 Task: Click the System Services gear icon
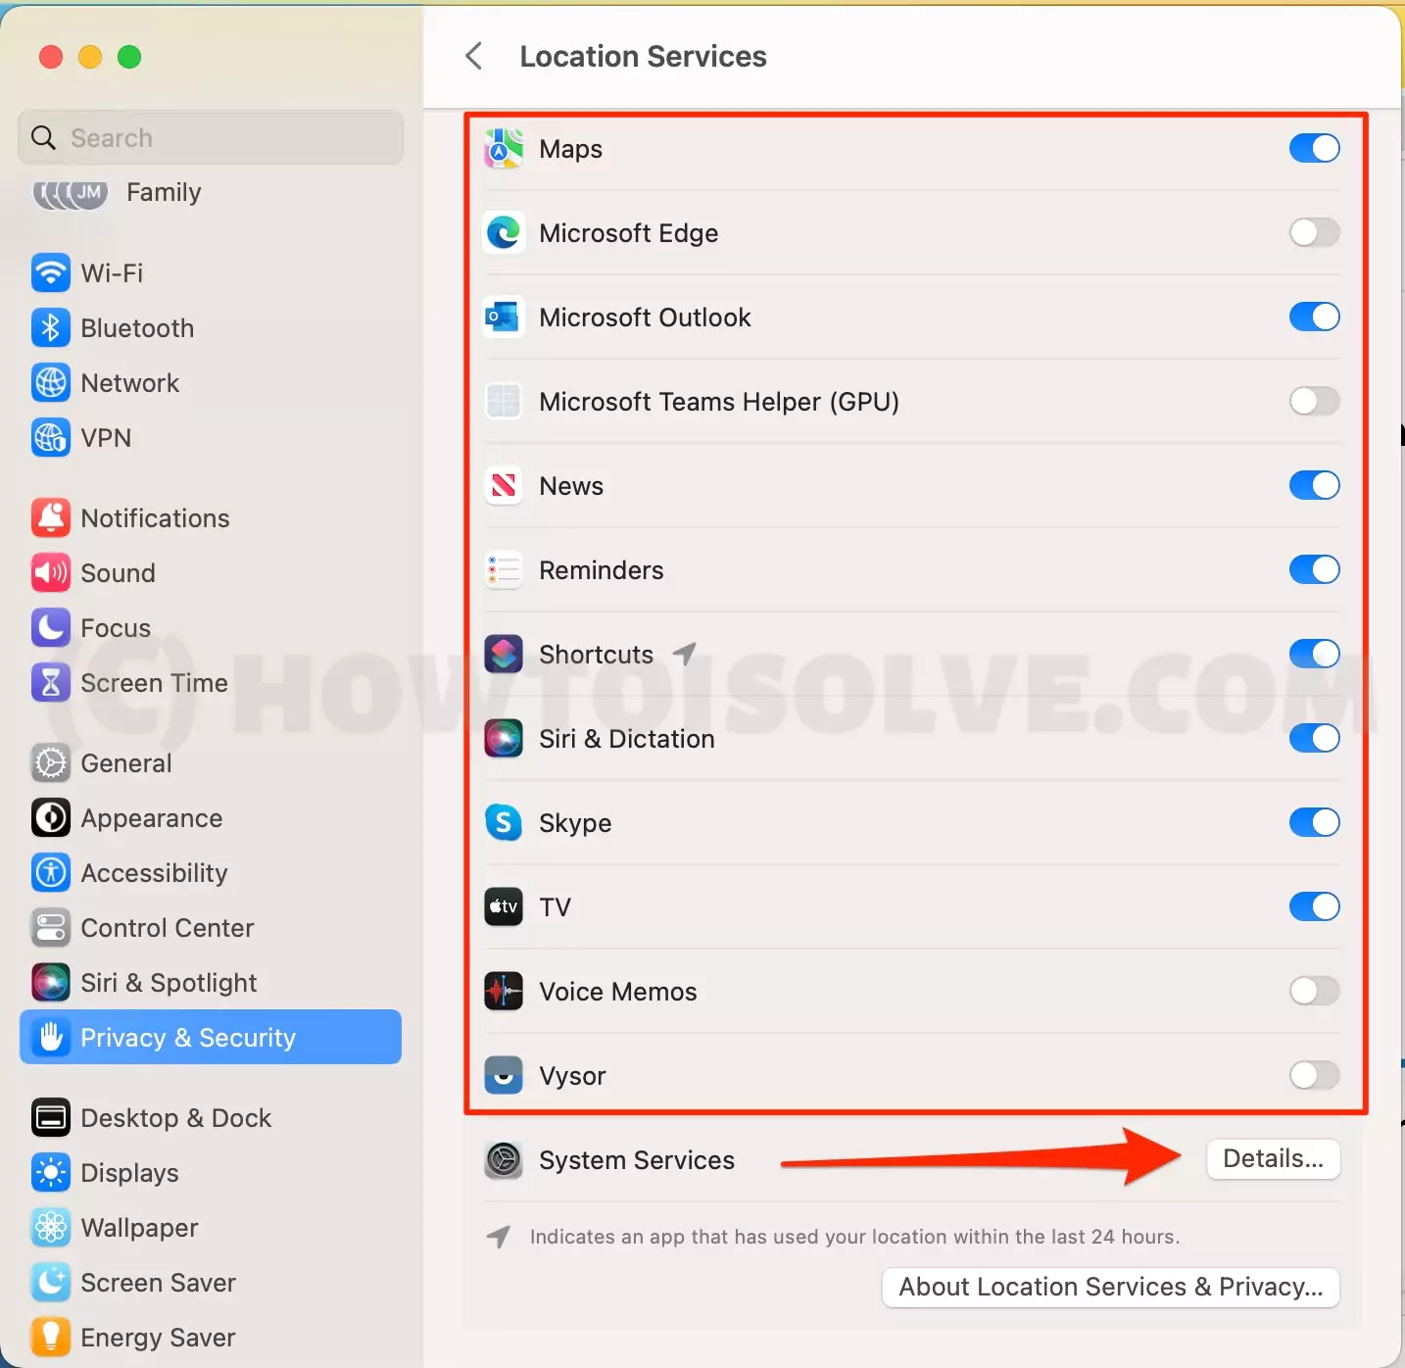coord(504,1160)
